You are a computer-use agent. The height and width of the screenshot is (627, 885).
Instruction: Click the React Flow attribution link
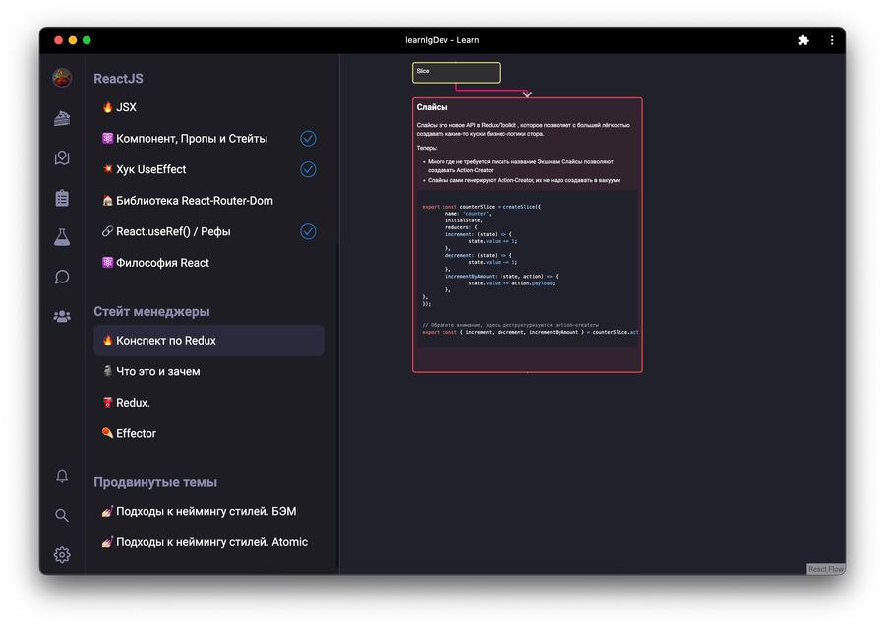point(825,569)
